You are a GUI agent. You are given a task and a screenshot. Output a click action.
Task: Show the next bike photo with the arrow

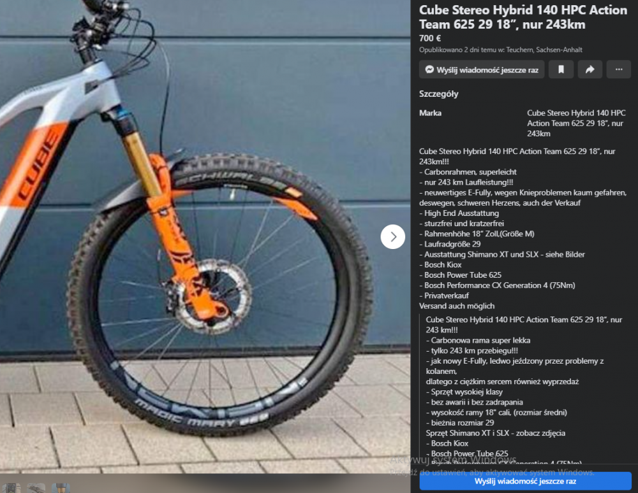coord(392,236)
